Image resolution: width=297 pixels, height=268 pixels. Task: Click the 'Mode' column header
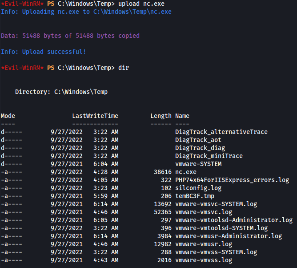click(8, 116)
